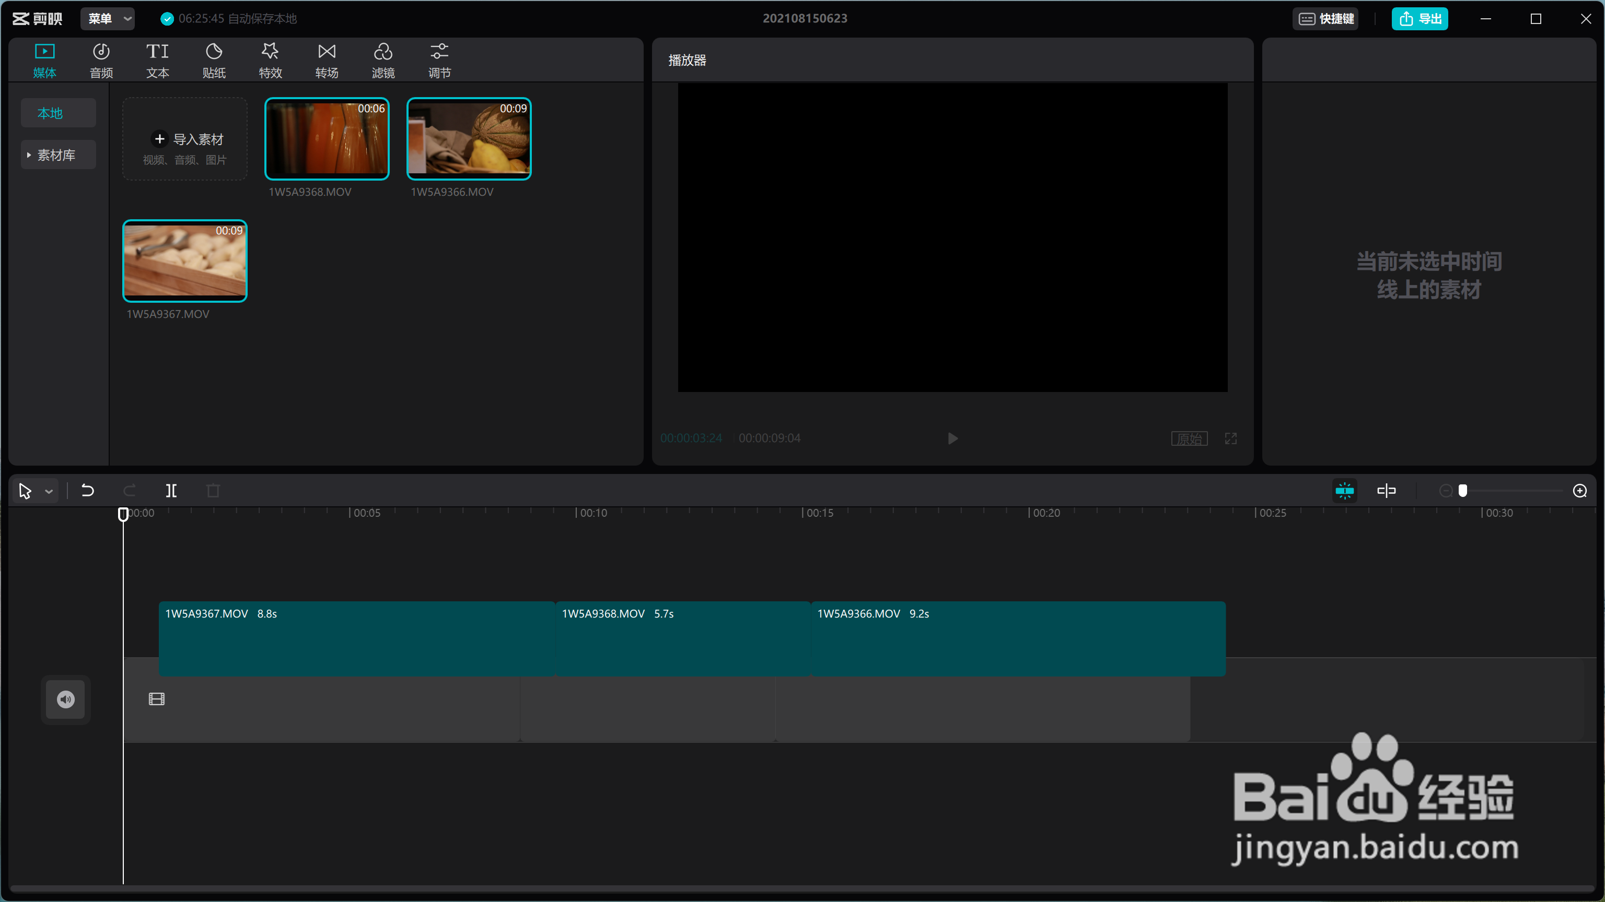
Task: Click the 00:10 mark on the ruler
Action: coord(592,513)
